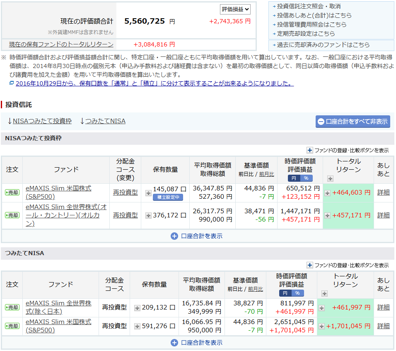Click 分配金コース (変更) header link in first table
The height and width of the screenshot is (351, 396).
(x=125, y=169)
